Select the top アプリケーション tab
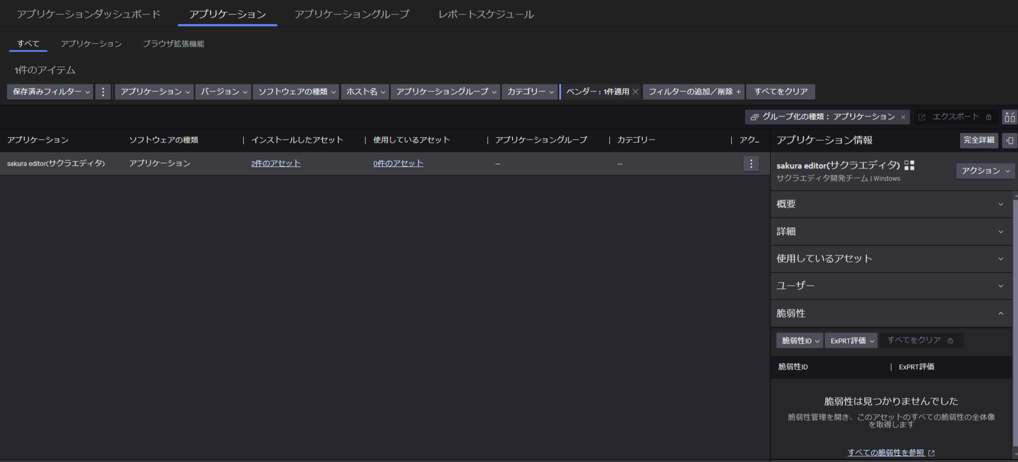The height and width of the screenshot is (462, 1018). [x=227, y=14]
